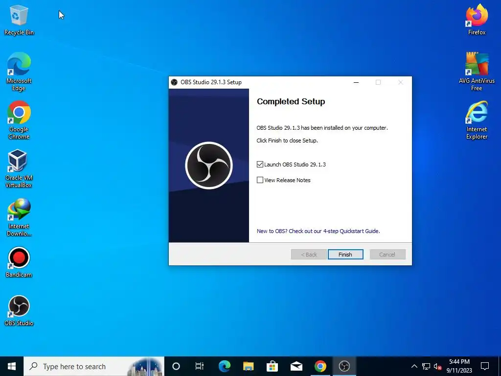Select the Firefox desktop shortcut
Screen dimensions: 501x376
(477, 20)
